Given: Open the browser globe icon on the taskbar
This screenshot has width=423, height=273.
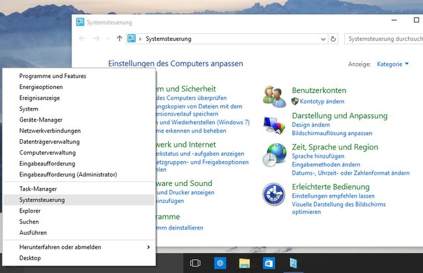Looking at the screenshot, I should pyautogui.click(x=220, y=263).
